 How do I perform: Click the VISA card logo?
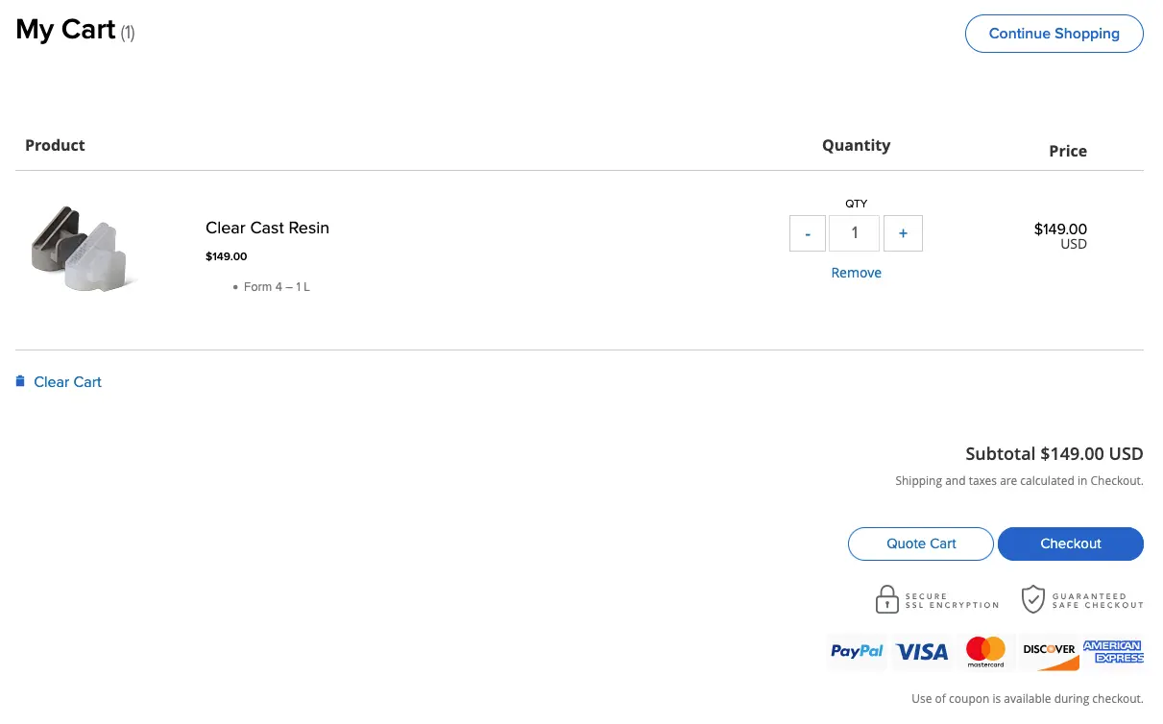click(922, 651)
